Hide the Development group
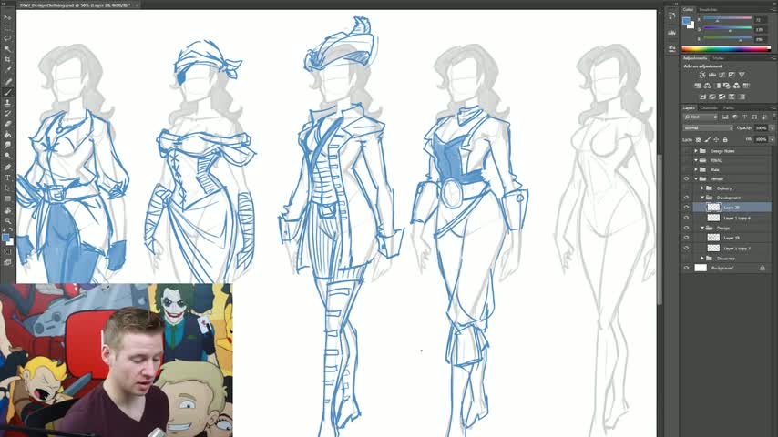Viewport: 778px width, 437px height. pos(687,198)
